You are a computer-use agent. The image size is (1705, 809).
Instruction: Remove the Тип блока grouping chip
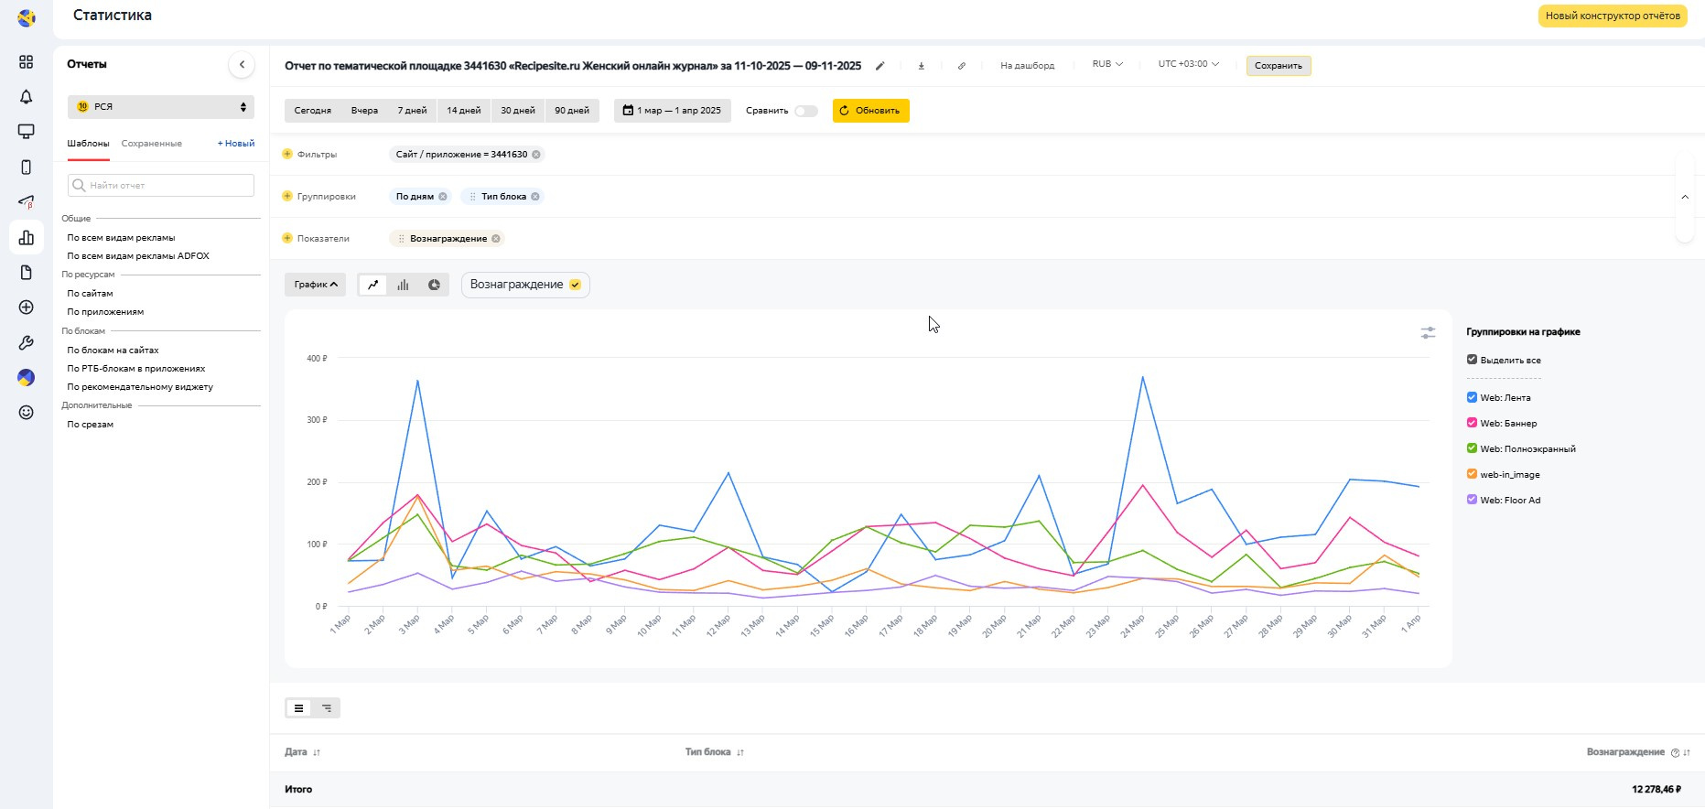535,197
